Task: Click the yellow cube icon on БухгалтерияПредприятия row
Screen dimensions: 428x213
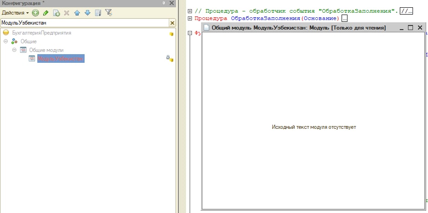Action: pyautogui.click(x=171, y=34)
